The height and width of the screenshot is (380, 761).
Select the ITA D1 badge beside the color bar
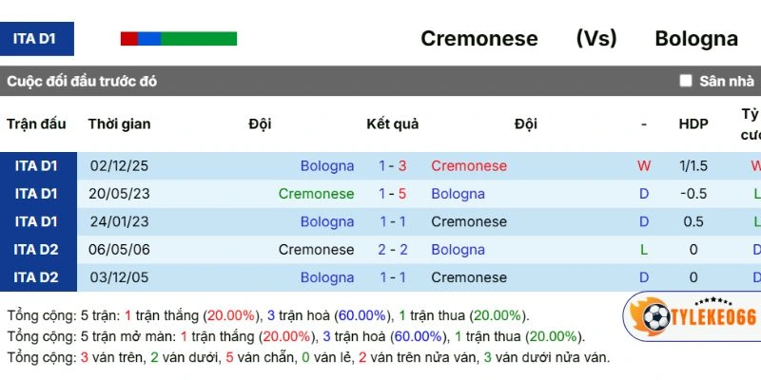click(36, 39)
